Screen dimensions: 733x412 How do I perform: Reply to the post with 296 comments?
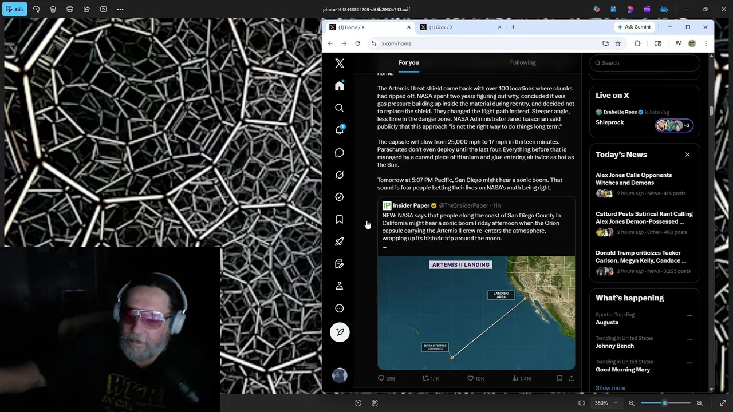[387, 378]
